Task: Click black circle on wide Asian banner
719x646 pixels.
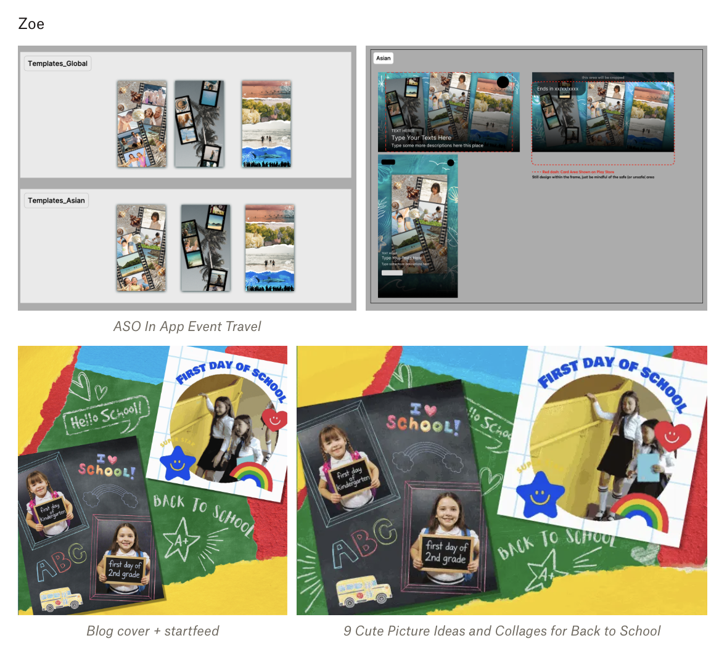Action: [503, 82]
